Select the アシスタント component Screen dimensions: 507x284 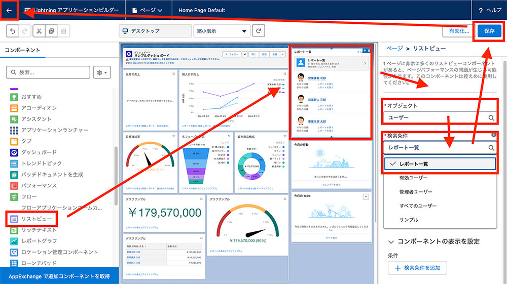pos(31,119)
